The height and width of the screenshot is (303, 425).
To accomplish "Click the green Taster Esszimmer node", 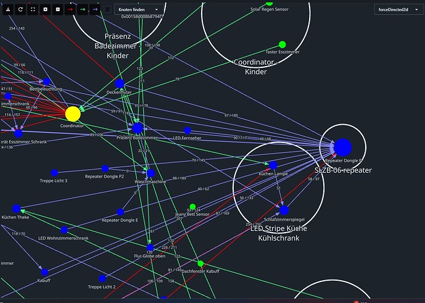I will point(283,44).
